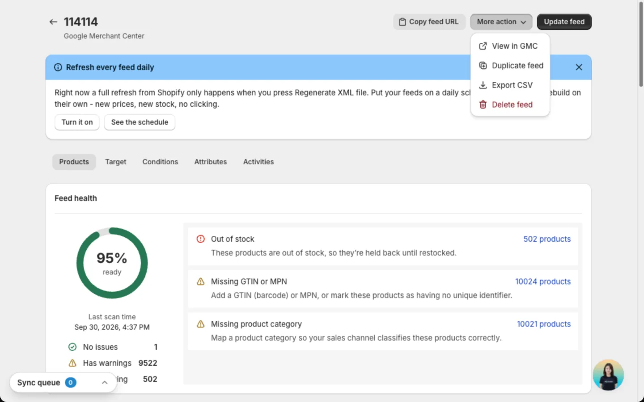Viewport: 644px width, 402px height.
Task: Click the Missing GTIN or MPN title
Action: click(x=249, y=281)
